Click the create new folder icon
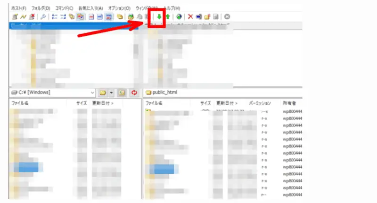Screen dimensions: 377x203 coord(207,17)
